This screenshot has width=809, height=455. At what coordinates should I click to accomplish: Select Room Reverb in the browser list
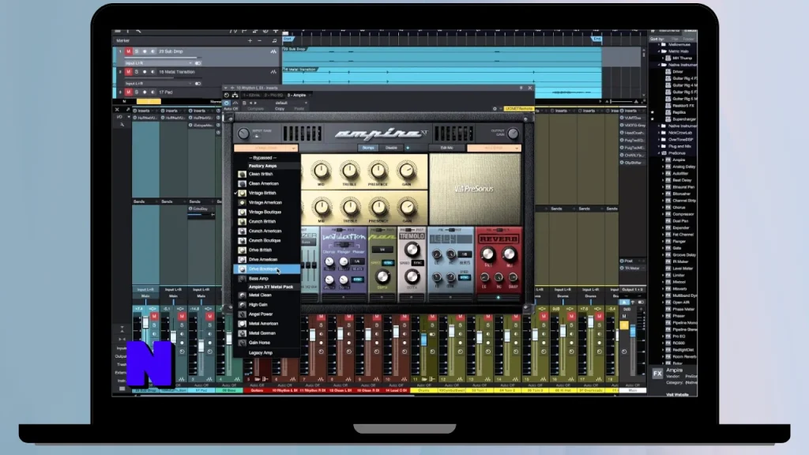click(683, 357)
